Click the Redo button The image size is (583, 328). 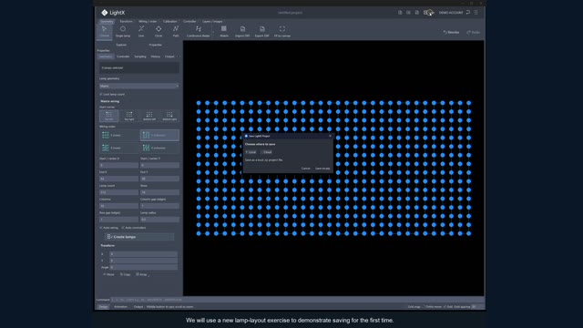pos(474,33)
